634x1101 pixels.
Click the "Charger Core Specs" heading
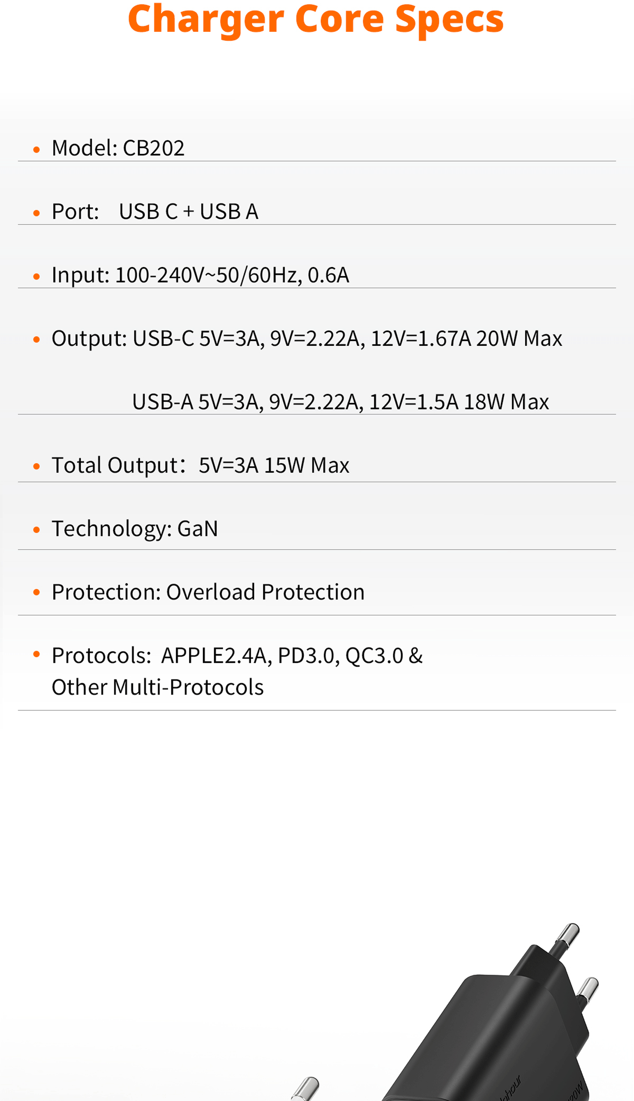click(315, 20)
